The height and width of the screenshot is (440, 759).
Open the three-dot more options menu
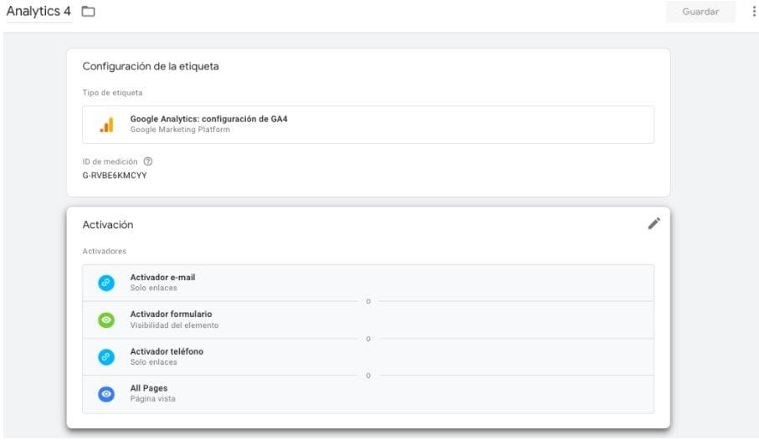[x=754, y=11]
